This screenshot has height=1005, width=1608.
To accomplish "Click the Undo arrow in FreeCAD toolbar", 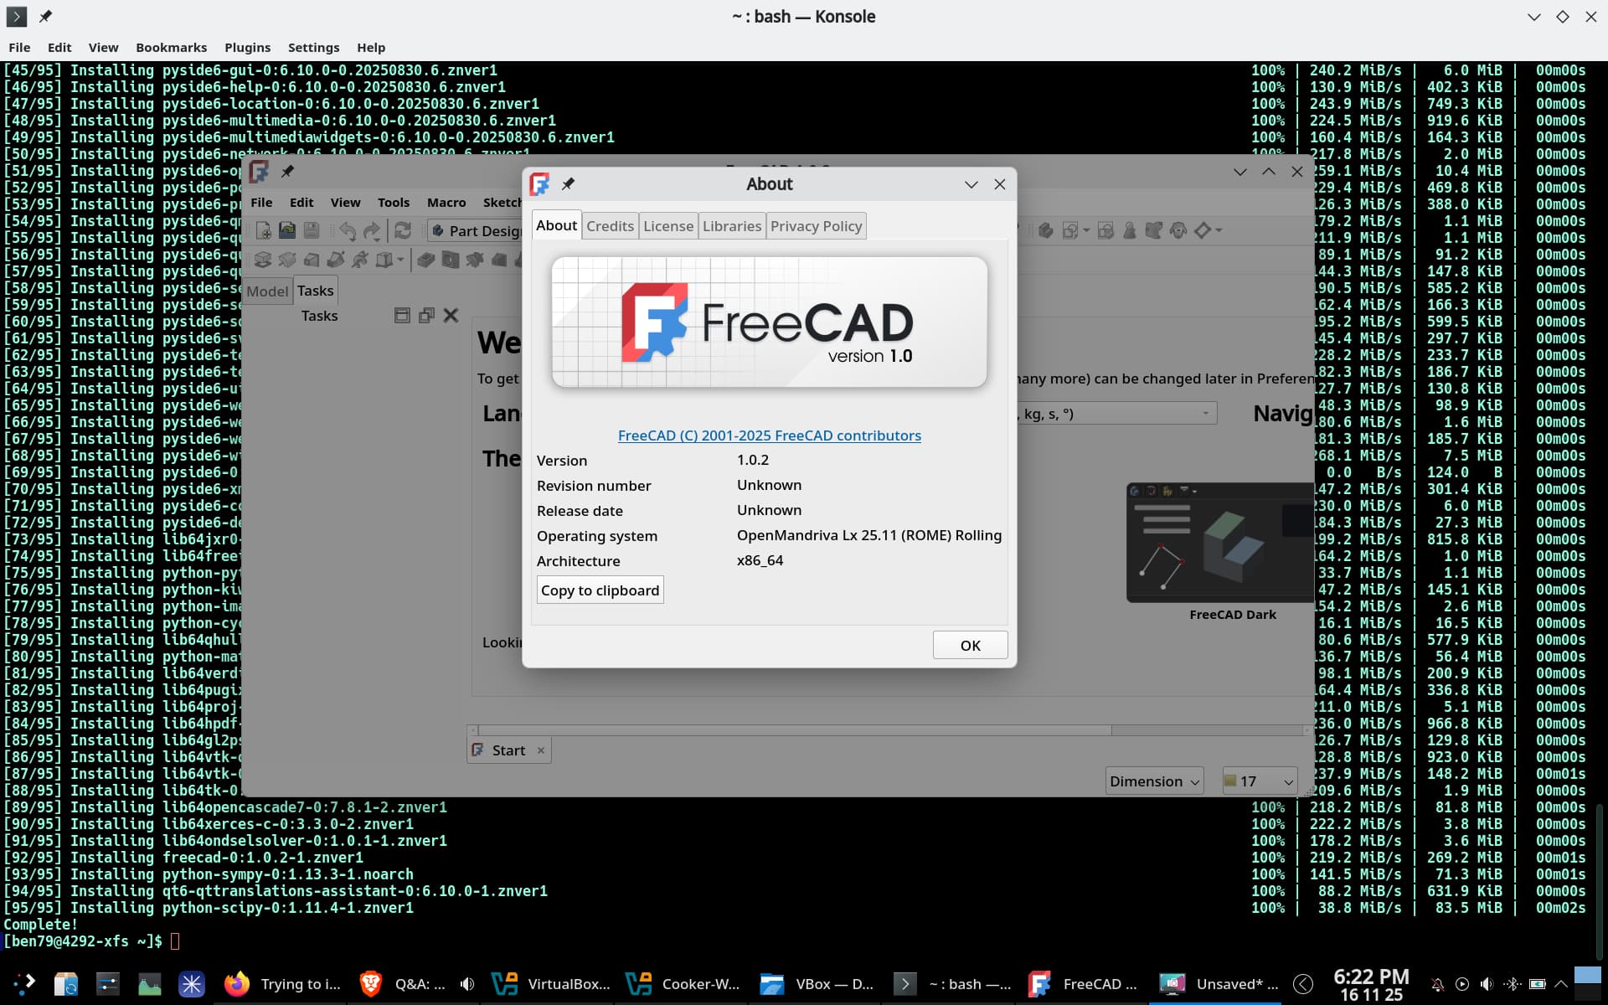I will pyautogui.click(x=348, y=230).
